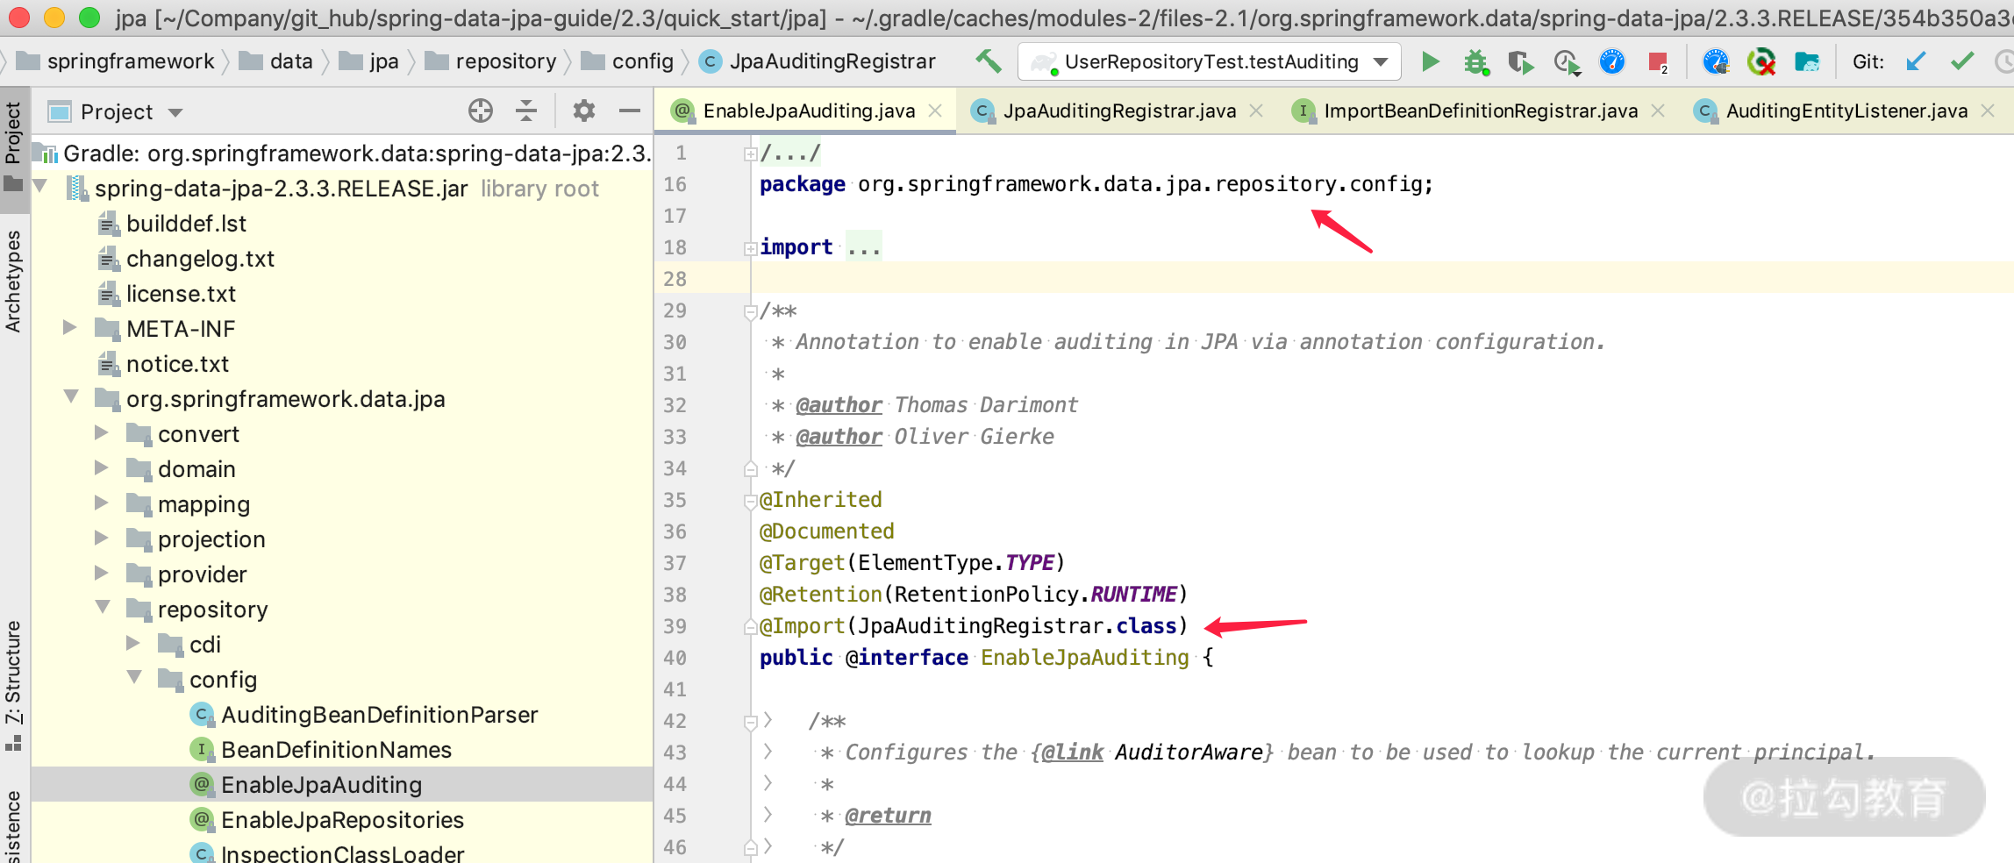Click repository in the breadcrumb bar
This screenshot has width=2014, height=863.
506,61
